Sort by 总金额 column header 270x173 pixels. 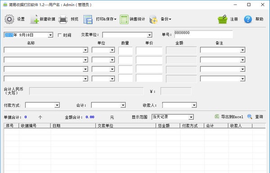coord(168,125)
